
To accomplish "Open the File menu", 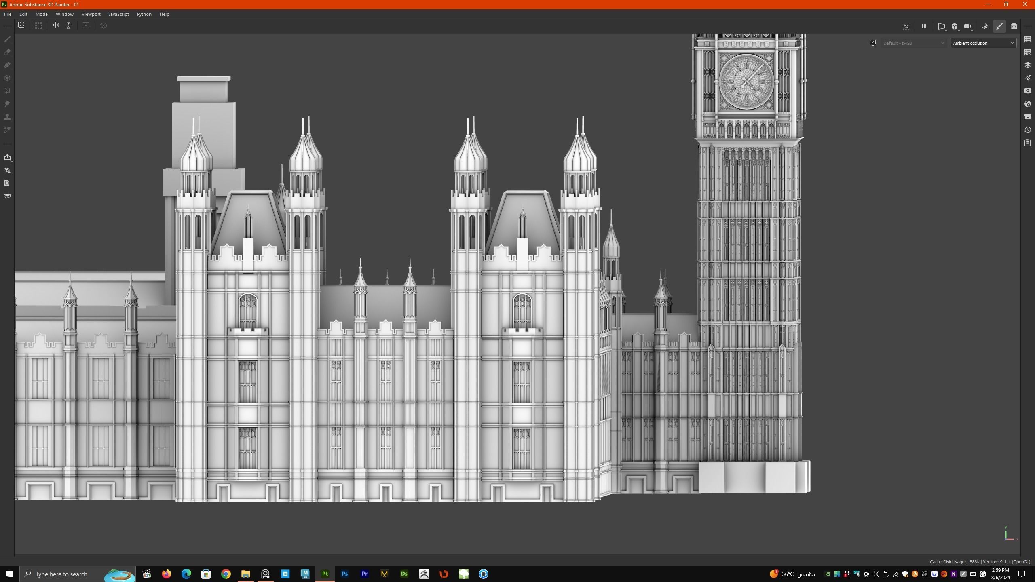I will point(8,14).
